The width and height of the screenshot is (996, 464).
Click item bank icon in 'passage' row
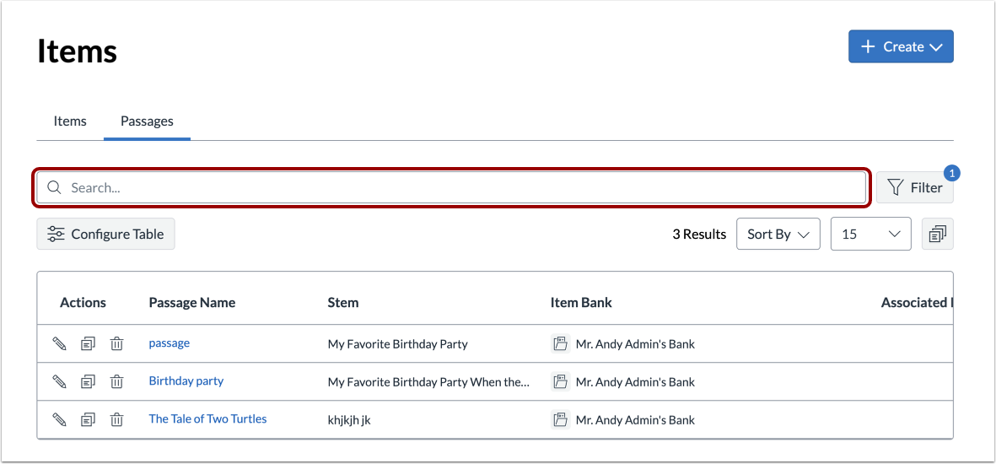pos(560,343)
